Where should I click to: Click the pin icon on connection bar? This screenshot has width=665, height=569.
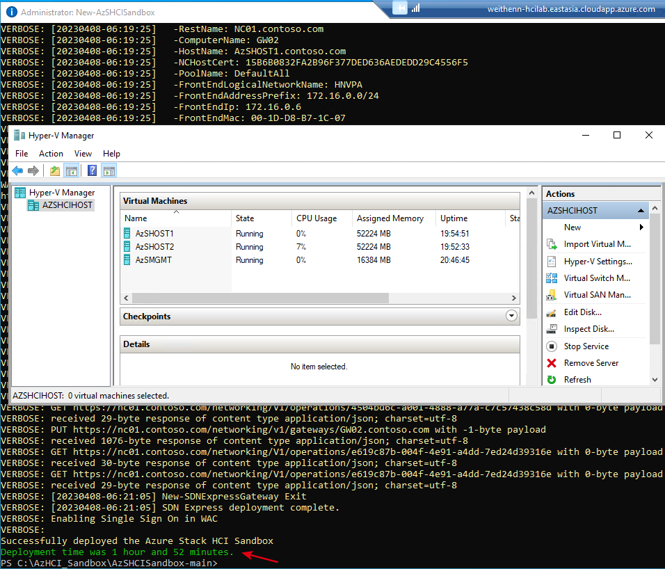click(x=400, y=8)
